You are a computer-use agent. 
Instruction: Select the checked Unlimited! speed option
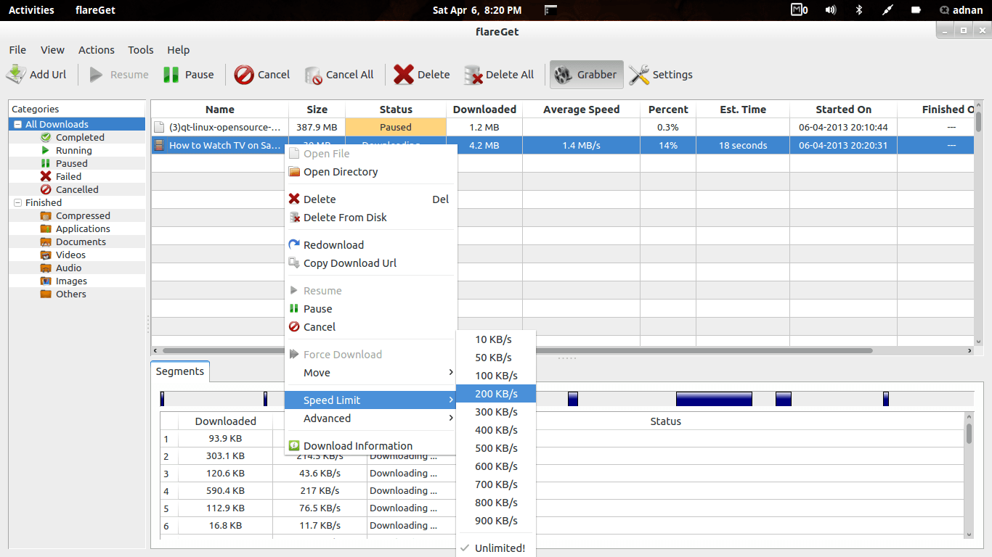point(496,548)
